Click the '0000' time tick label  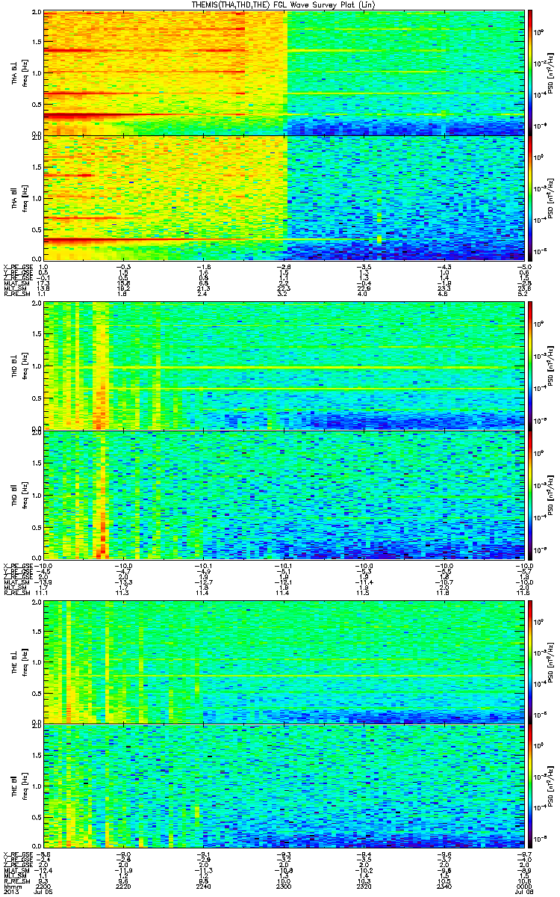point(525,887)
